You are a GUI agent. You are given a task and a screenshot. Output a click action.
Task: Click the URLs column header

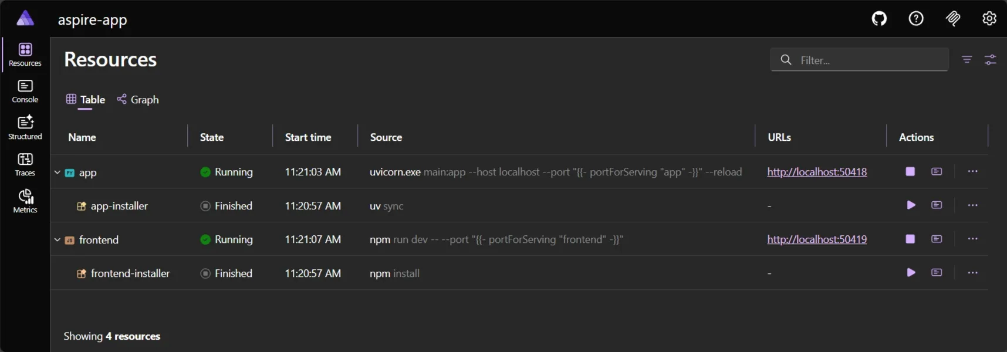[779, 137]
